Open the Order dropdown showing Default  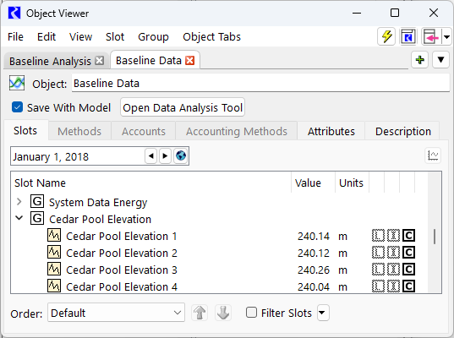click(x=116, y=313)
